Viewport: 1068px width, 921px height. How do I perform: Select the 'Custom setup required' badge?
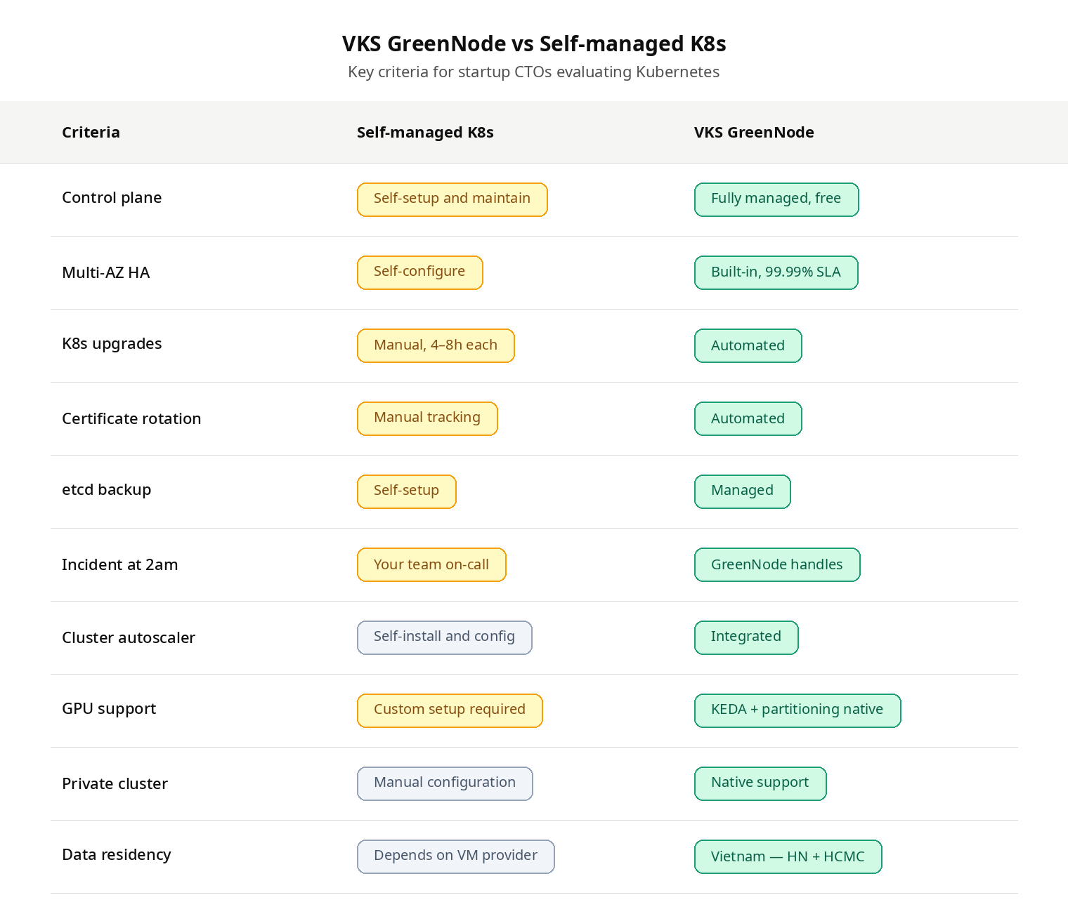[450, 710]
